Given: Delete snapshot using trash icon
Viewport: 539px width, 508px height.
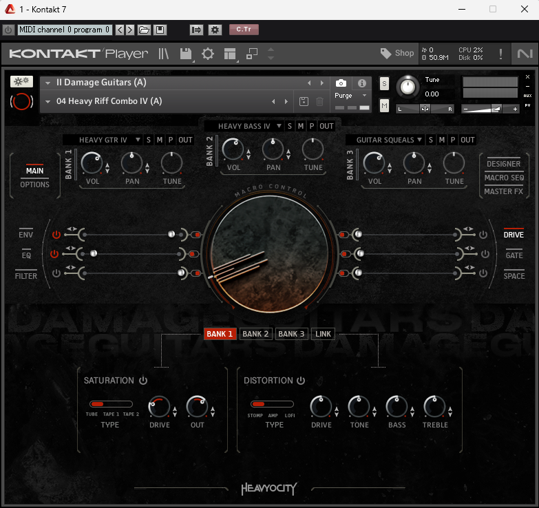Looking at the screenshot, I should 319,101.
